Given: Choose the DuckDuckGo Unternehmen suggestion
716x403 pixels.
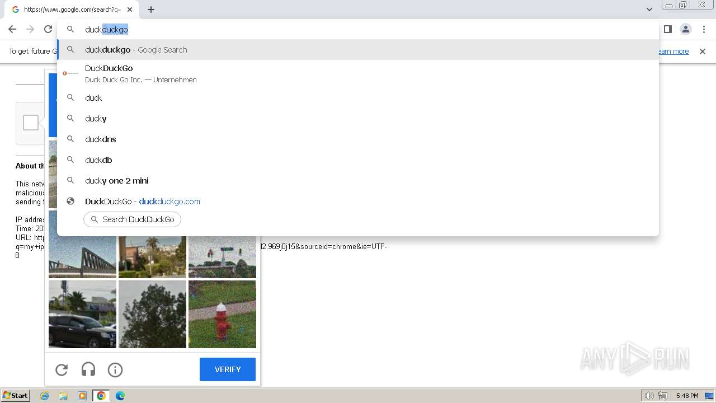Looking at the screenshot, I should pyautogui.click(x=358, y=73).
